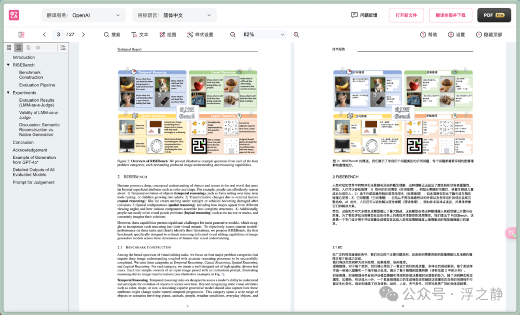
Task: Click 隐藏顶部 to hide top bar
Action: point(489,35)
